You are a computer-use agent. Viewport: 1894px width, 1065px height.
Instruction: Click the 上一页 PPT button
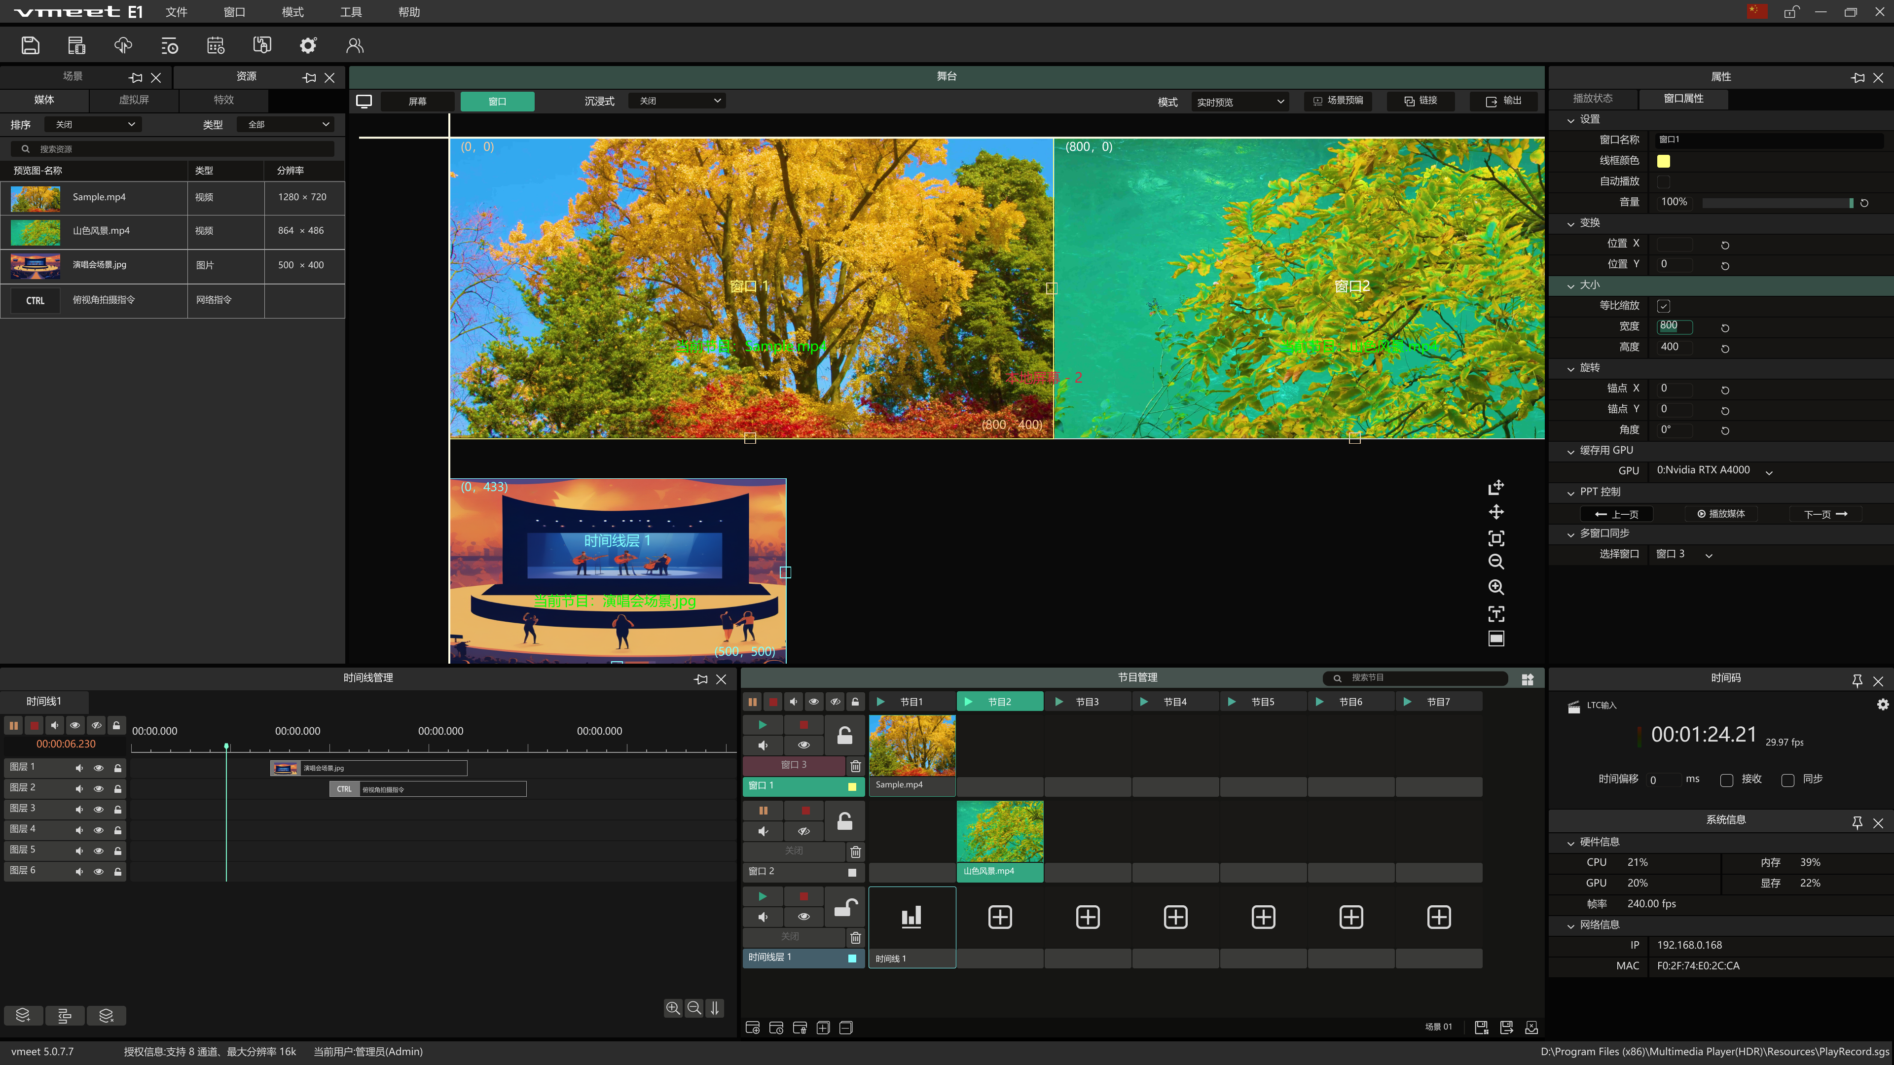pyautogui.click(x=1617, y=514)
